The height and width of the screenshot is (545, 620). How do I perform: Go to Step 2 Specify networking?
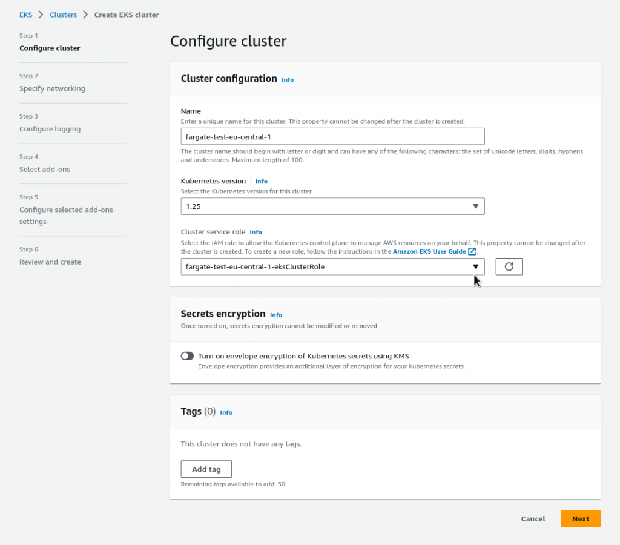pos(52,88)
